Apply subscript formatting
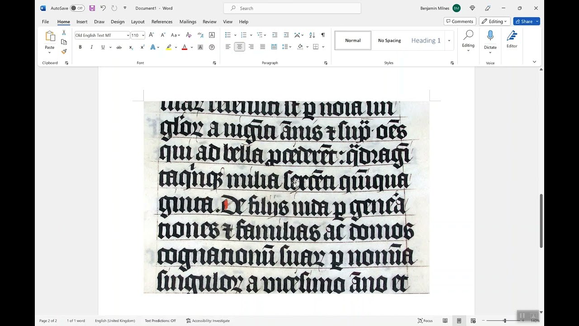The width and height of the screenshot is (579, 326). coord(131,47)
